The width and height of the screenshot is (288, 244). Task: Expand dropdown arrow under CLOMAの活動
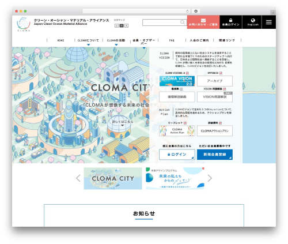pos(116,45)
